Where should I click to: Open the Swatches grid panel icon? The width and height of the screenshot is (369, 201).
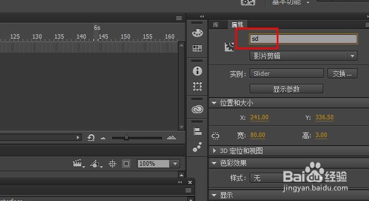[197, 48]
